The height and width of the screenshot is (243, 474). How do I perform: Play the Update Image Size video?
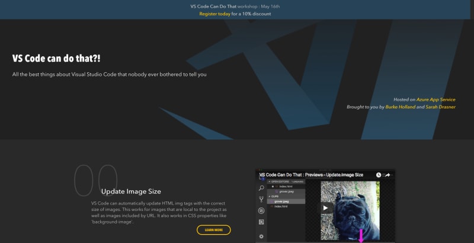(325, 208)
